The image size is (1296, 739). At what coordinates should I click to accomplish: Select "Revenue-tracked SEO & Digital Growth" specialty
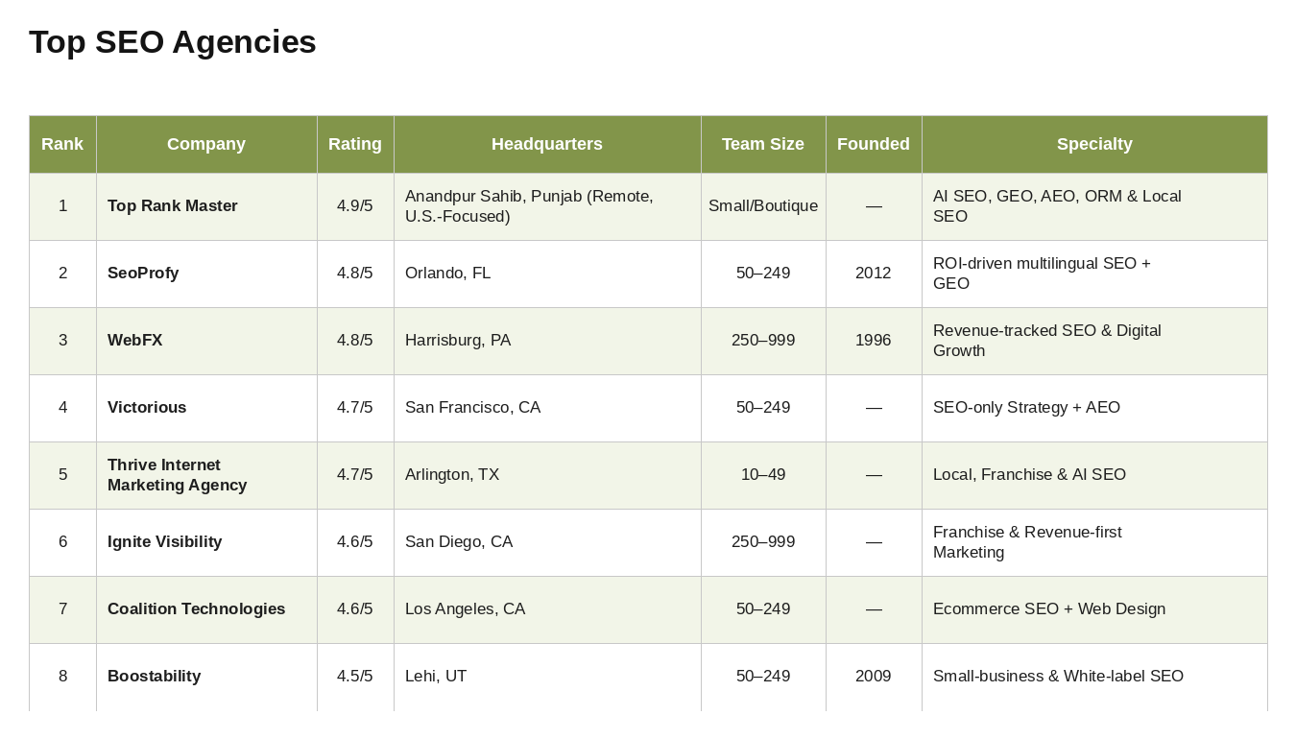[1047, 341]
